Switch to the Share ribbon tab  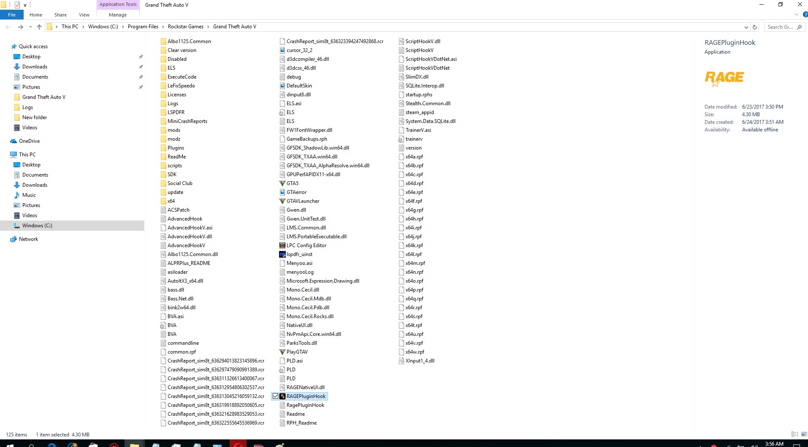[60, 15]
